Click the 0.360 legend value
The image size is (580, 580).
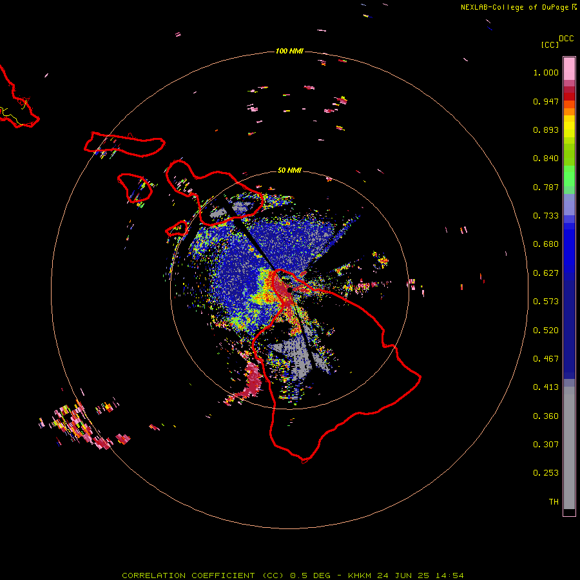[546, 416]
